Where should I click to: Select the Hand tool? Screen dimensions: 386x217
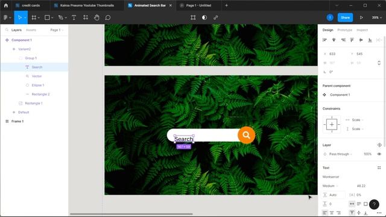(96, 17)
